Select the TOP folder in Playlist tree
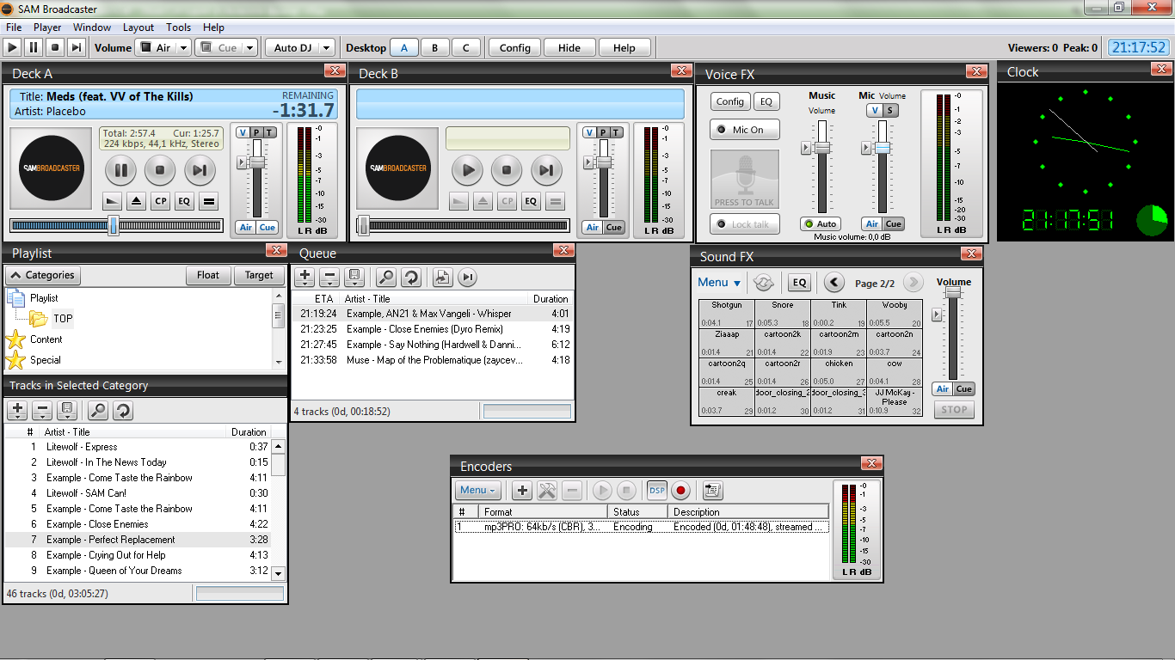 tap(63, 319)
